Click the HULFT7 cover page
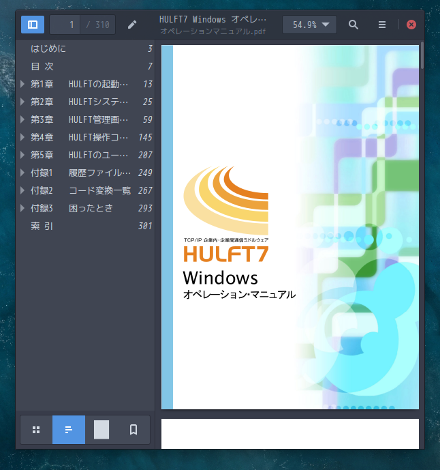 (289, 227)
